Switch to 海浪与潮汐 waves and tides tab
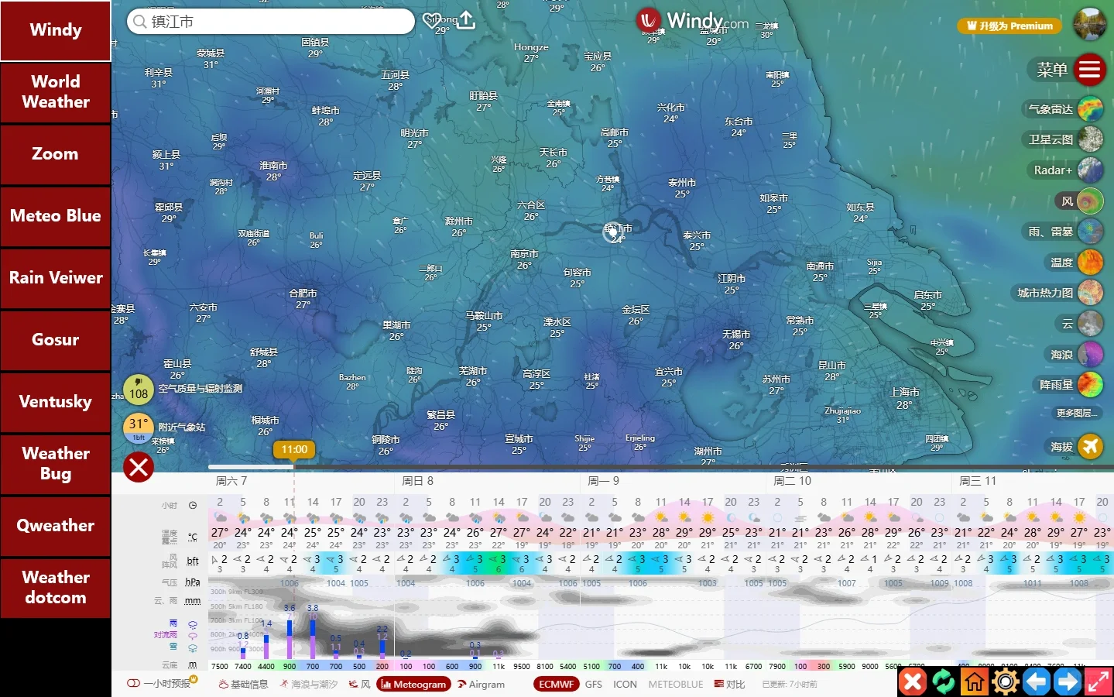The height and width of the screenshot is (697, 1114). 309,685
